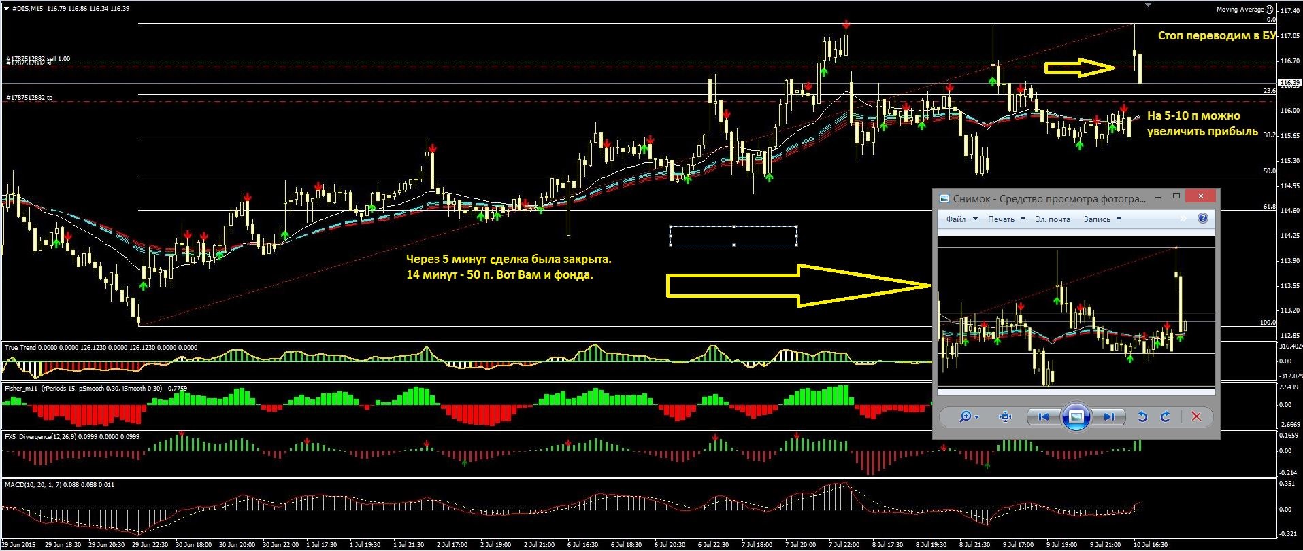The width and height of the screenshot is (1303, 551).
Task: Click time axis label 1 Jul 17:30
Action: tap(323, 545)
